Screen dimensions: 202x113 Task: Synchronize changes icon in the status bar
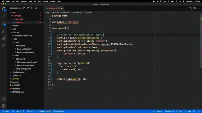pos(13,111)
